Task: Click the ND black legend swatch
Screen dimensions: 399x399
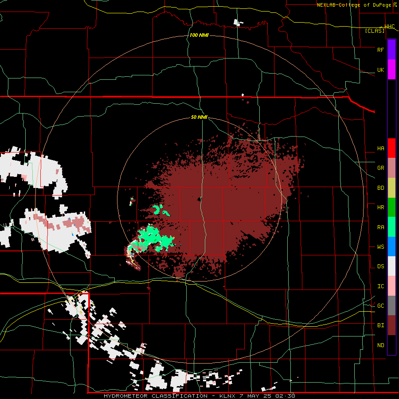Action: 391,345
